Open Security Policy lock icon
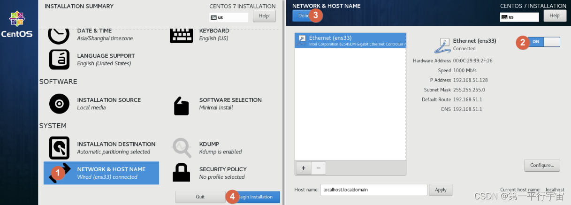571x205 pixels. click(x=181, y=172)
